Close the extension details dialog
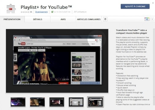 153,3
